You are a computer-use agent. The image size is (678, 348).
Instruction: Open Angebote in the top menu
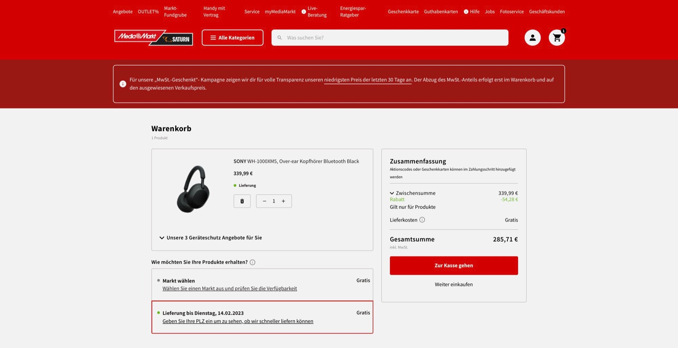coord(123,12)
